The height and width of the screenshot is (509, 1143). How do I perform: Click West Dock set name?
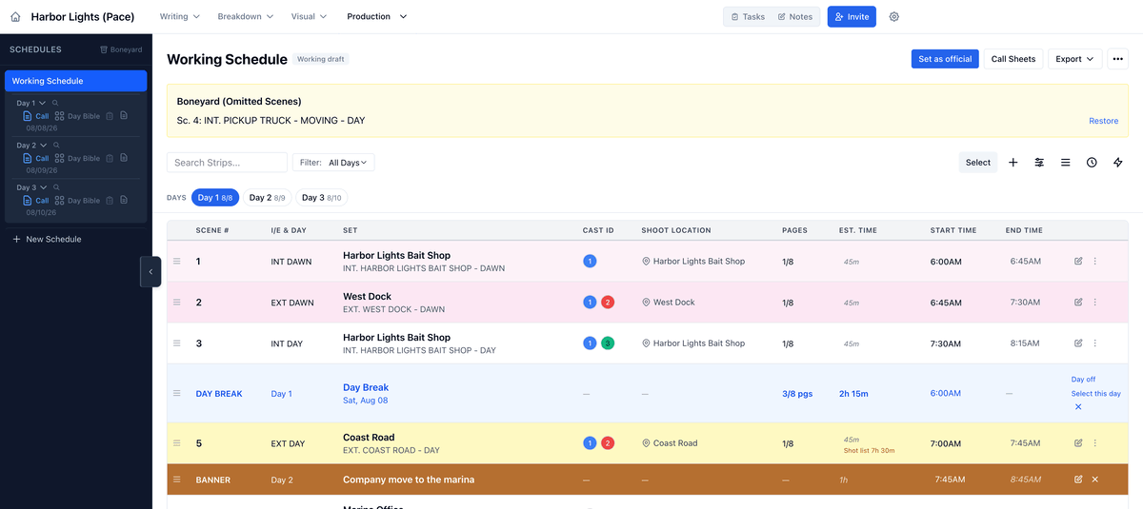coord(367,297)
